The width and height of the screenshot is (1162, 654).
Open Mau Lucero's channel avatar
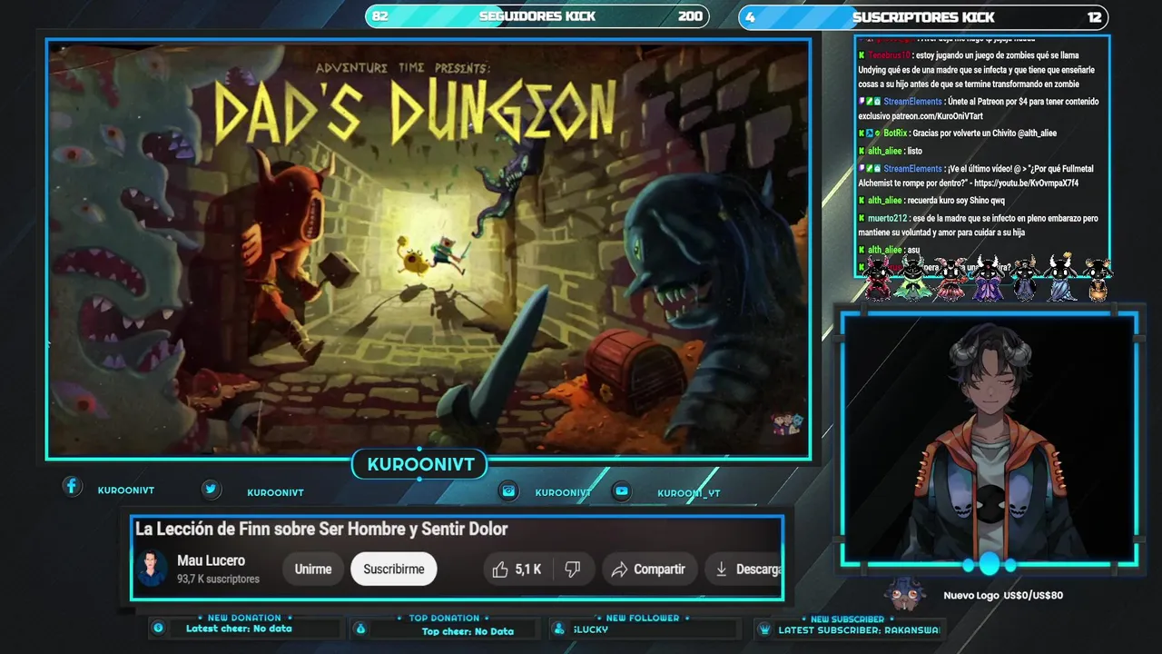[x=151, y=569]
